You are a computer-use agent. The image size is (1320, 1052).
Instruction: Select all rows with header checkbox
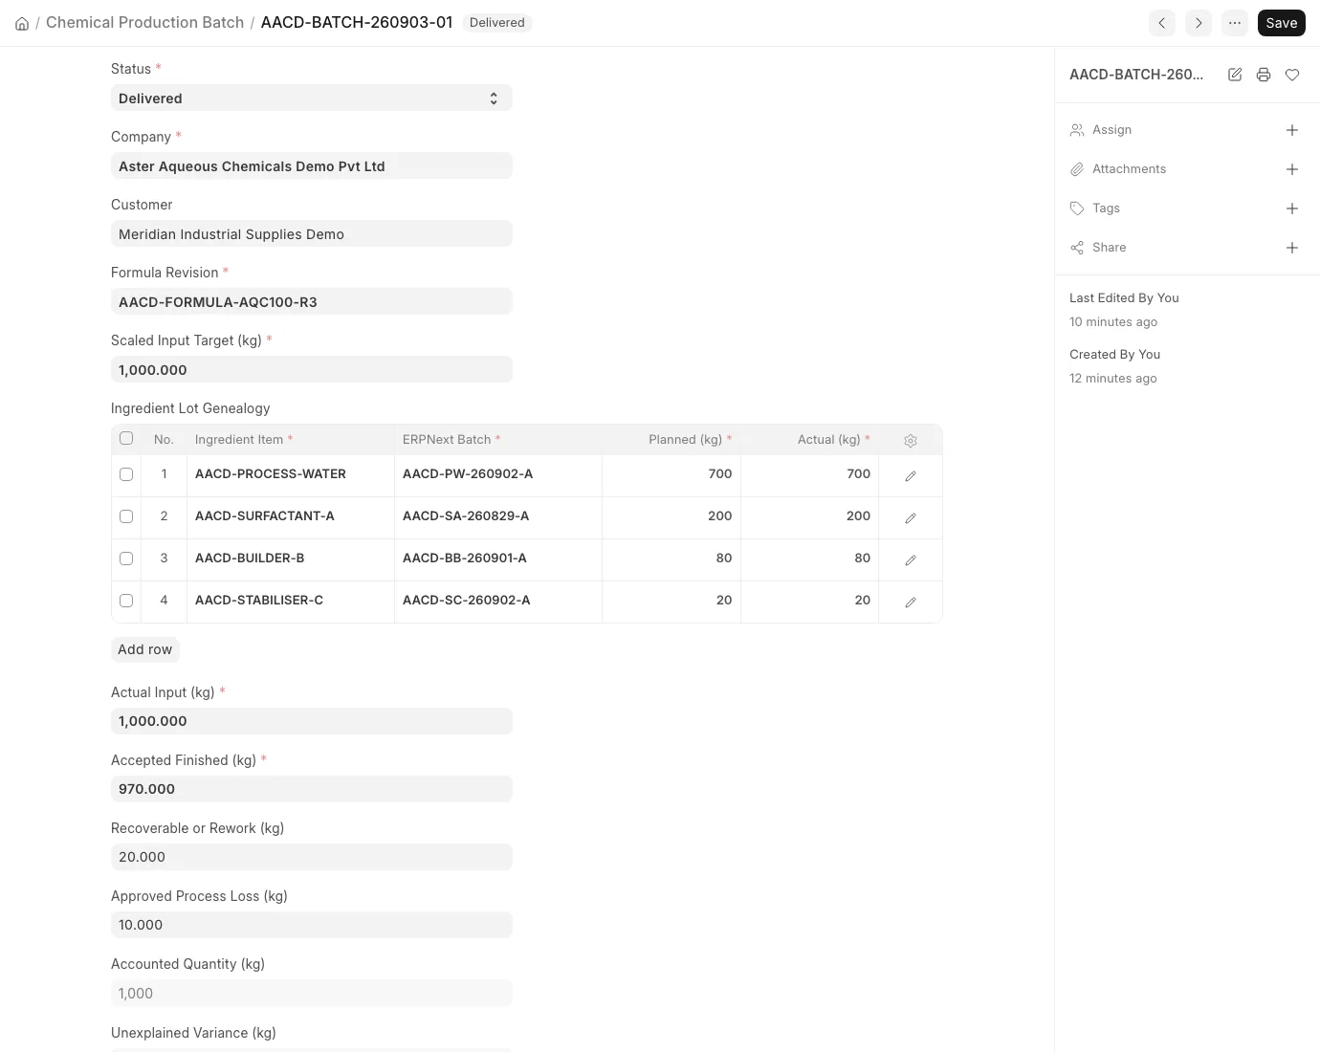click(x=126, y=438)
